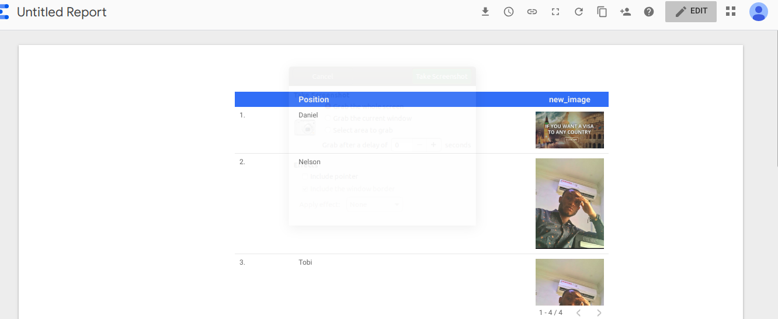
Task: Click row number 3. cell
Action: [242, 262]
